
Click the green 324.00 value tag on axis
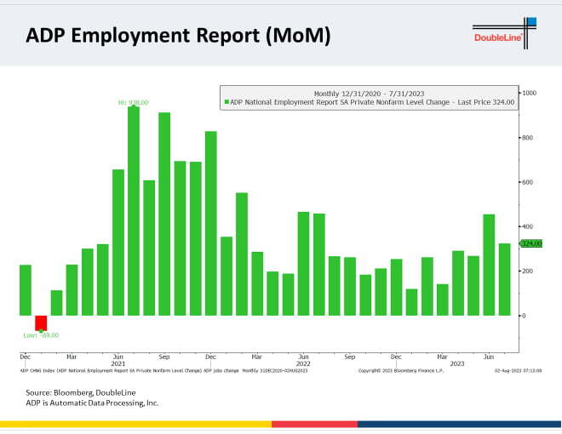click(531, 243)
